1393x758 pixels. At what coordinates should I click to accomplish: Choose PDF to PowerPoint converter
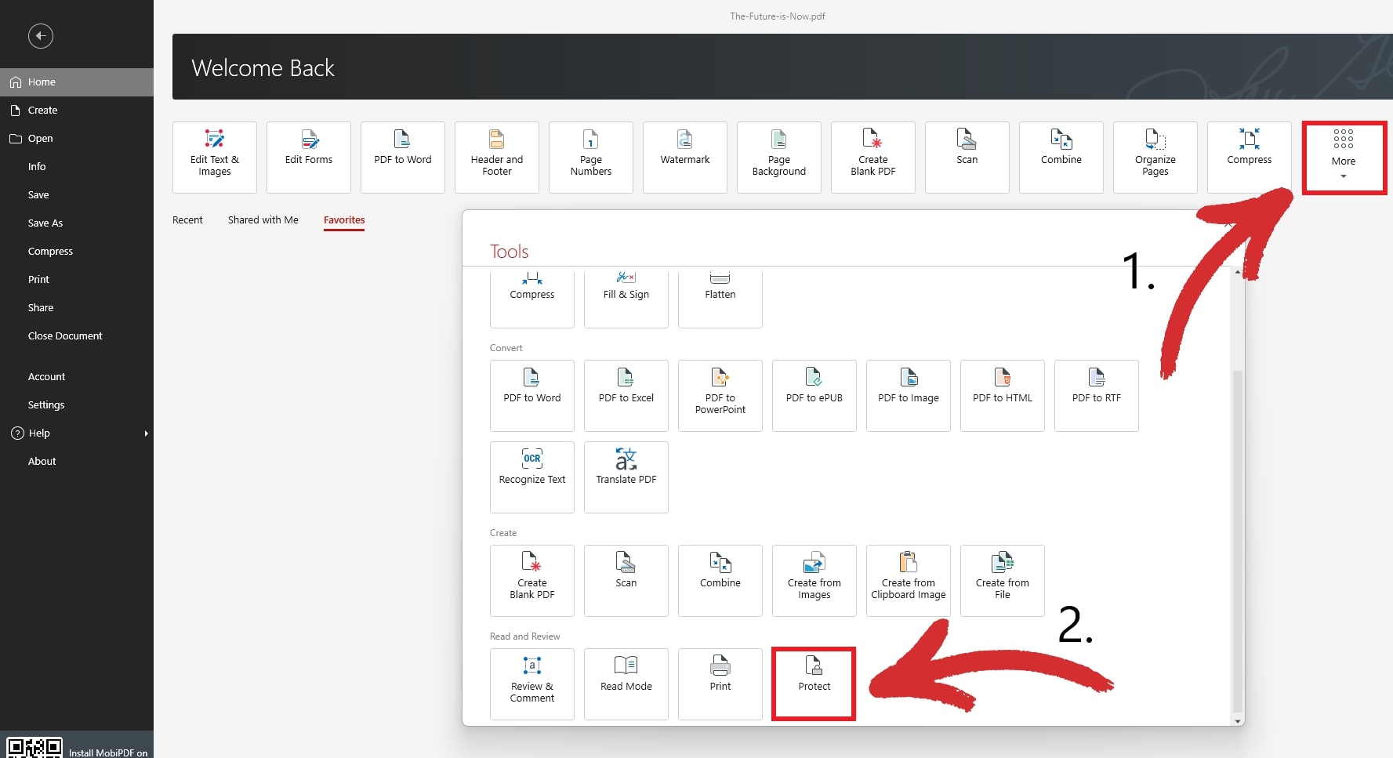click(720, 396)
